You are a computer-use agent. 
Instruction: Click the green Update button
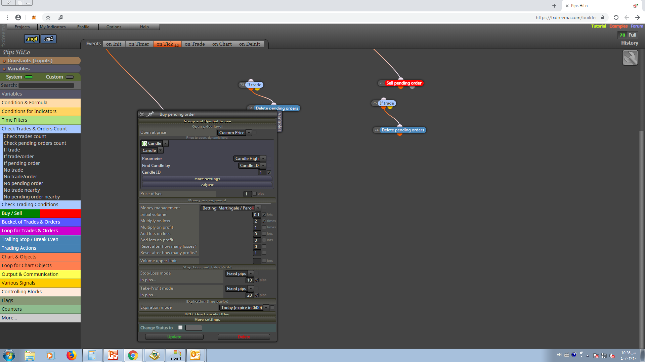click(174, 337)
